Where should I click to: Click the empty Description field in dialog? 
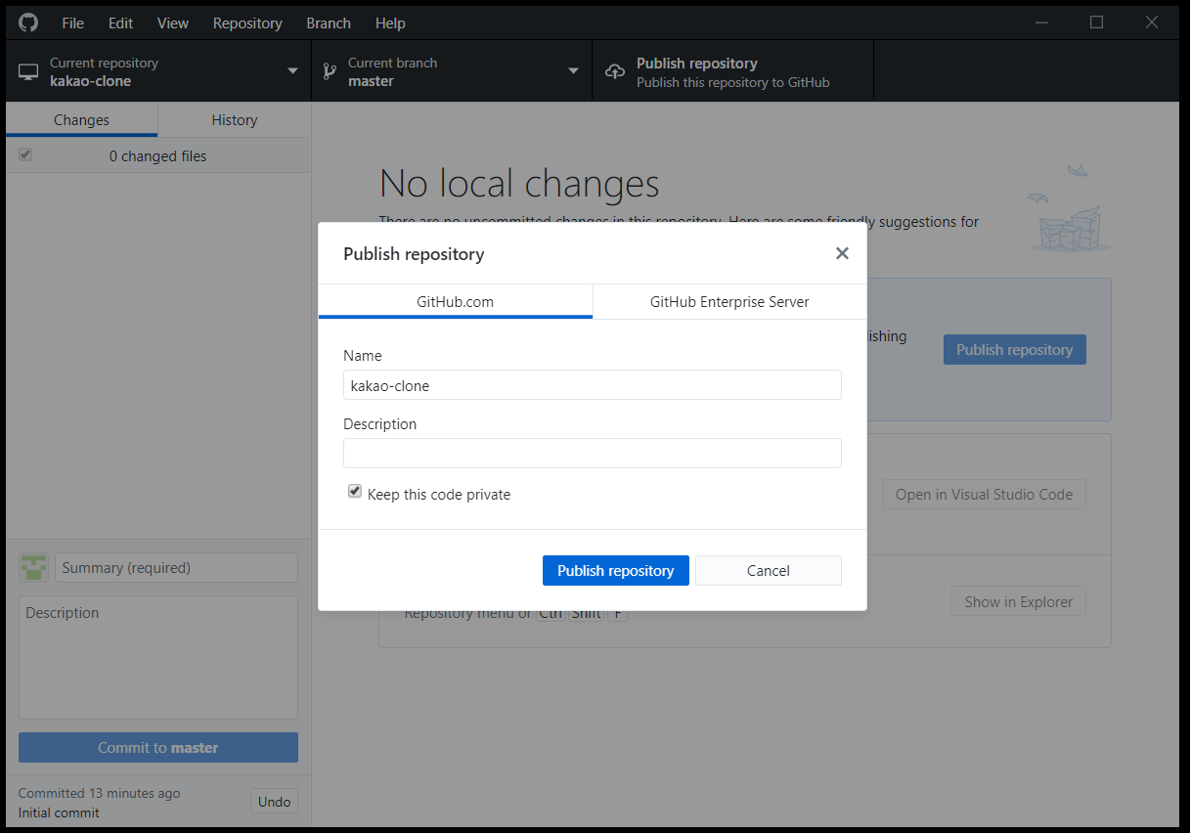[593, 453]
